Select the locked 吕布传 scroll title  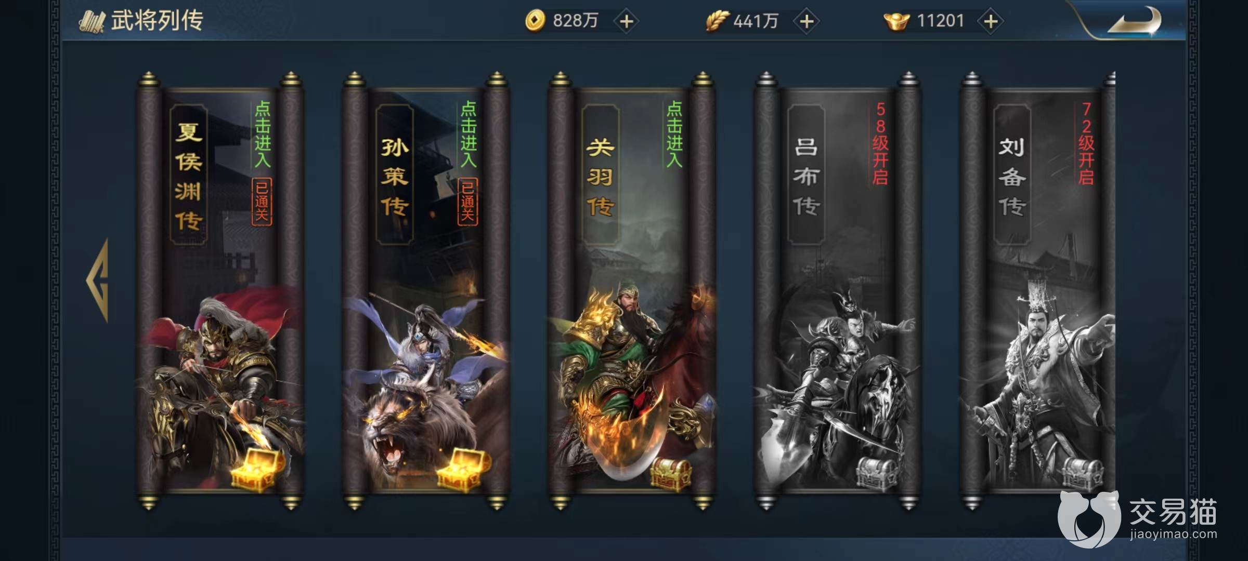click(806, 175)
